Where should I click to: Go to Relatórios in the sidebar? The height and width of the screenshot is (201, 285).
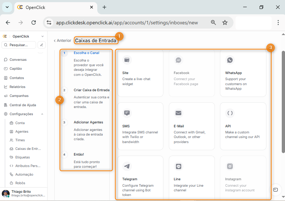tap(17, 87)
